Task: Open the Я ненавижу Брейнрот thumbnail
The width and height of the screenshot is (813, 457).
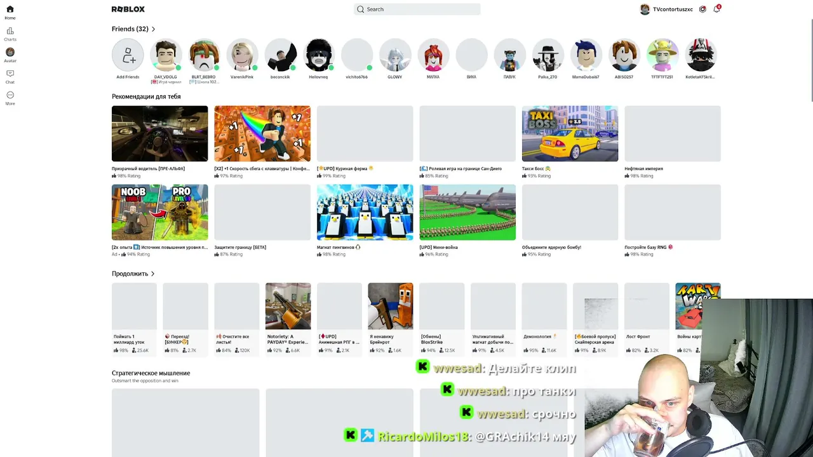Action: coord(391,307)
